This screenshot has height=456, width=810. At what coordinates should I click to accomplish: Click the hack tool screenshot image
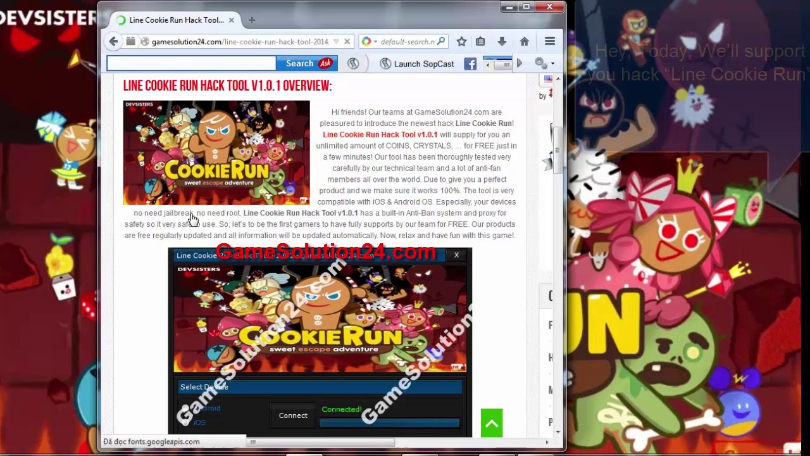(320, 342)
